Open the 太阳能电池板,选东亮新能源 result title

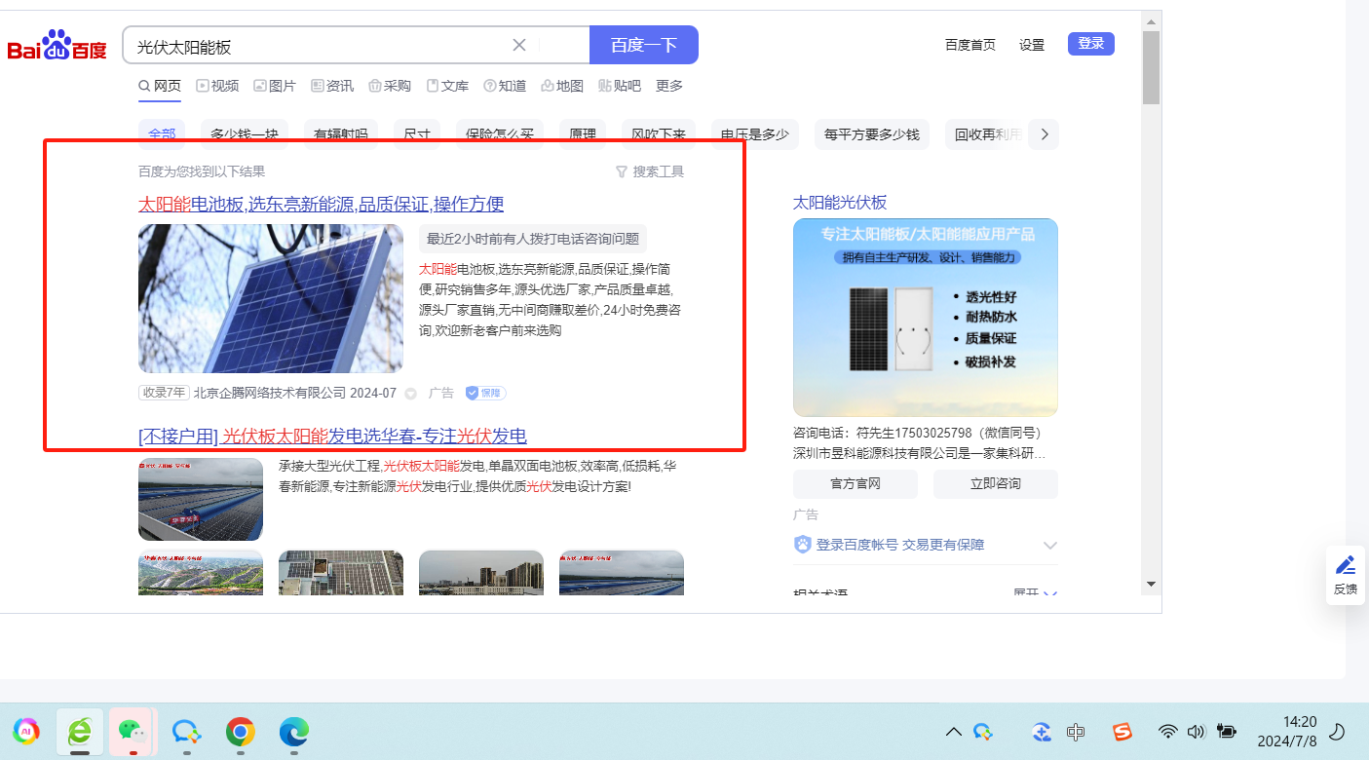(x=322, y=205)
